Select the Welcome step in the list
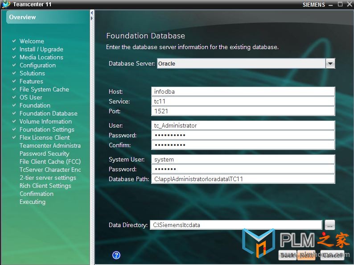The height and width of the screenshot is (265, 354). click(x=32, y=41)
